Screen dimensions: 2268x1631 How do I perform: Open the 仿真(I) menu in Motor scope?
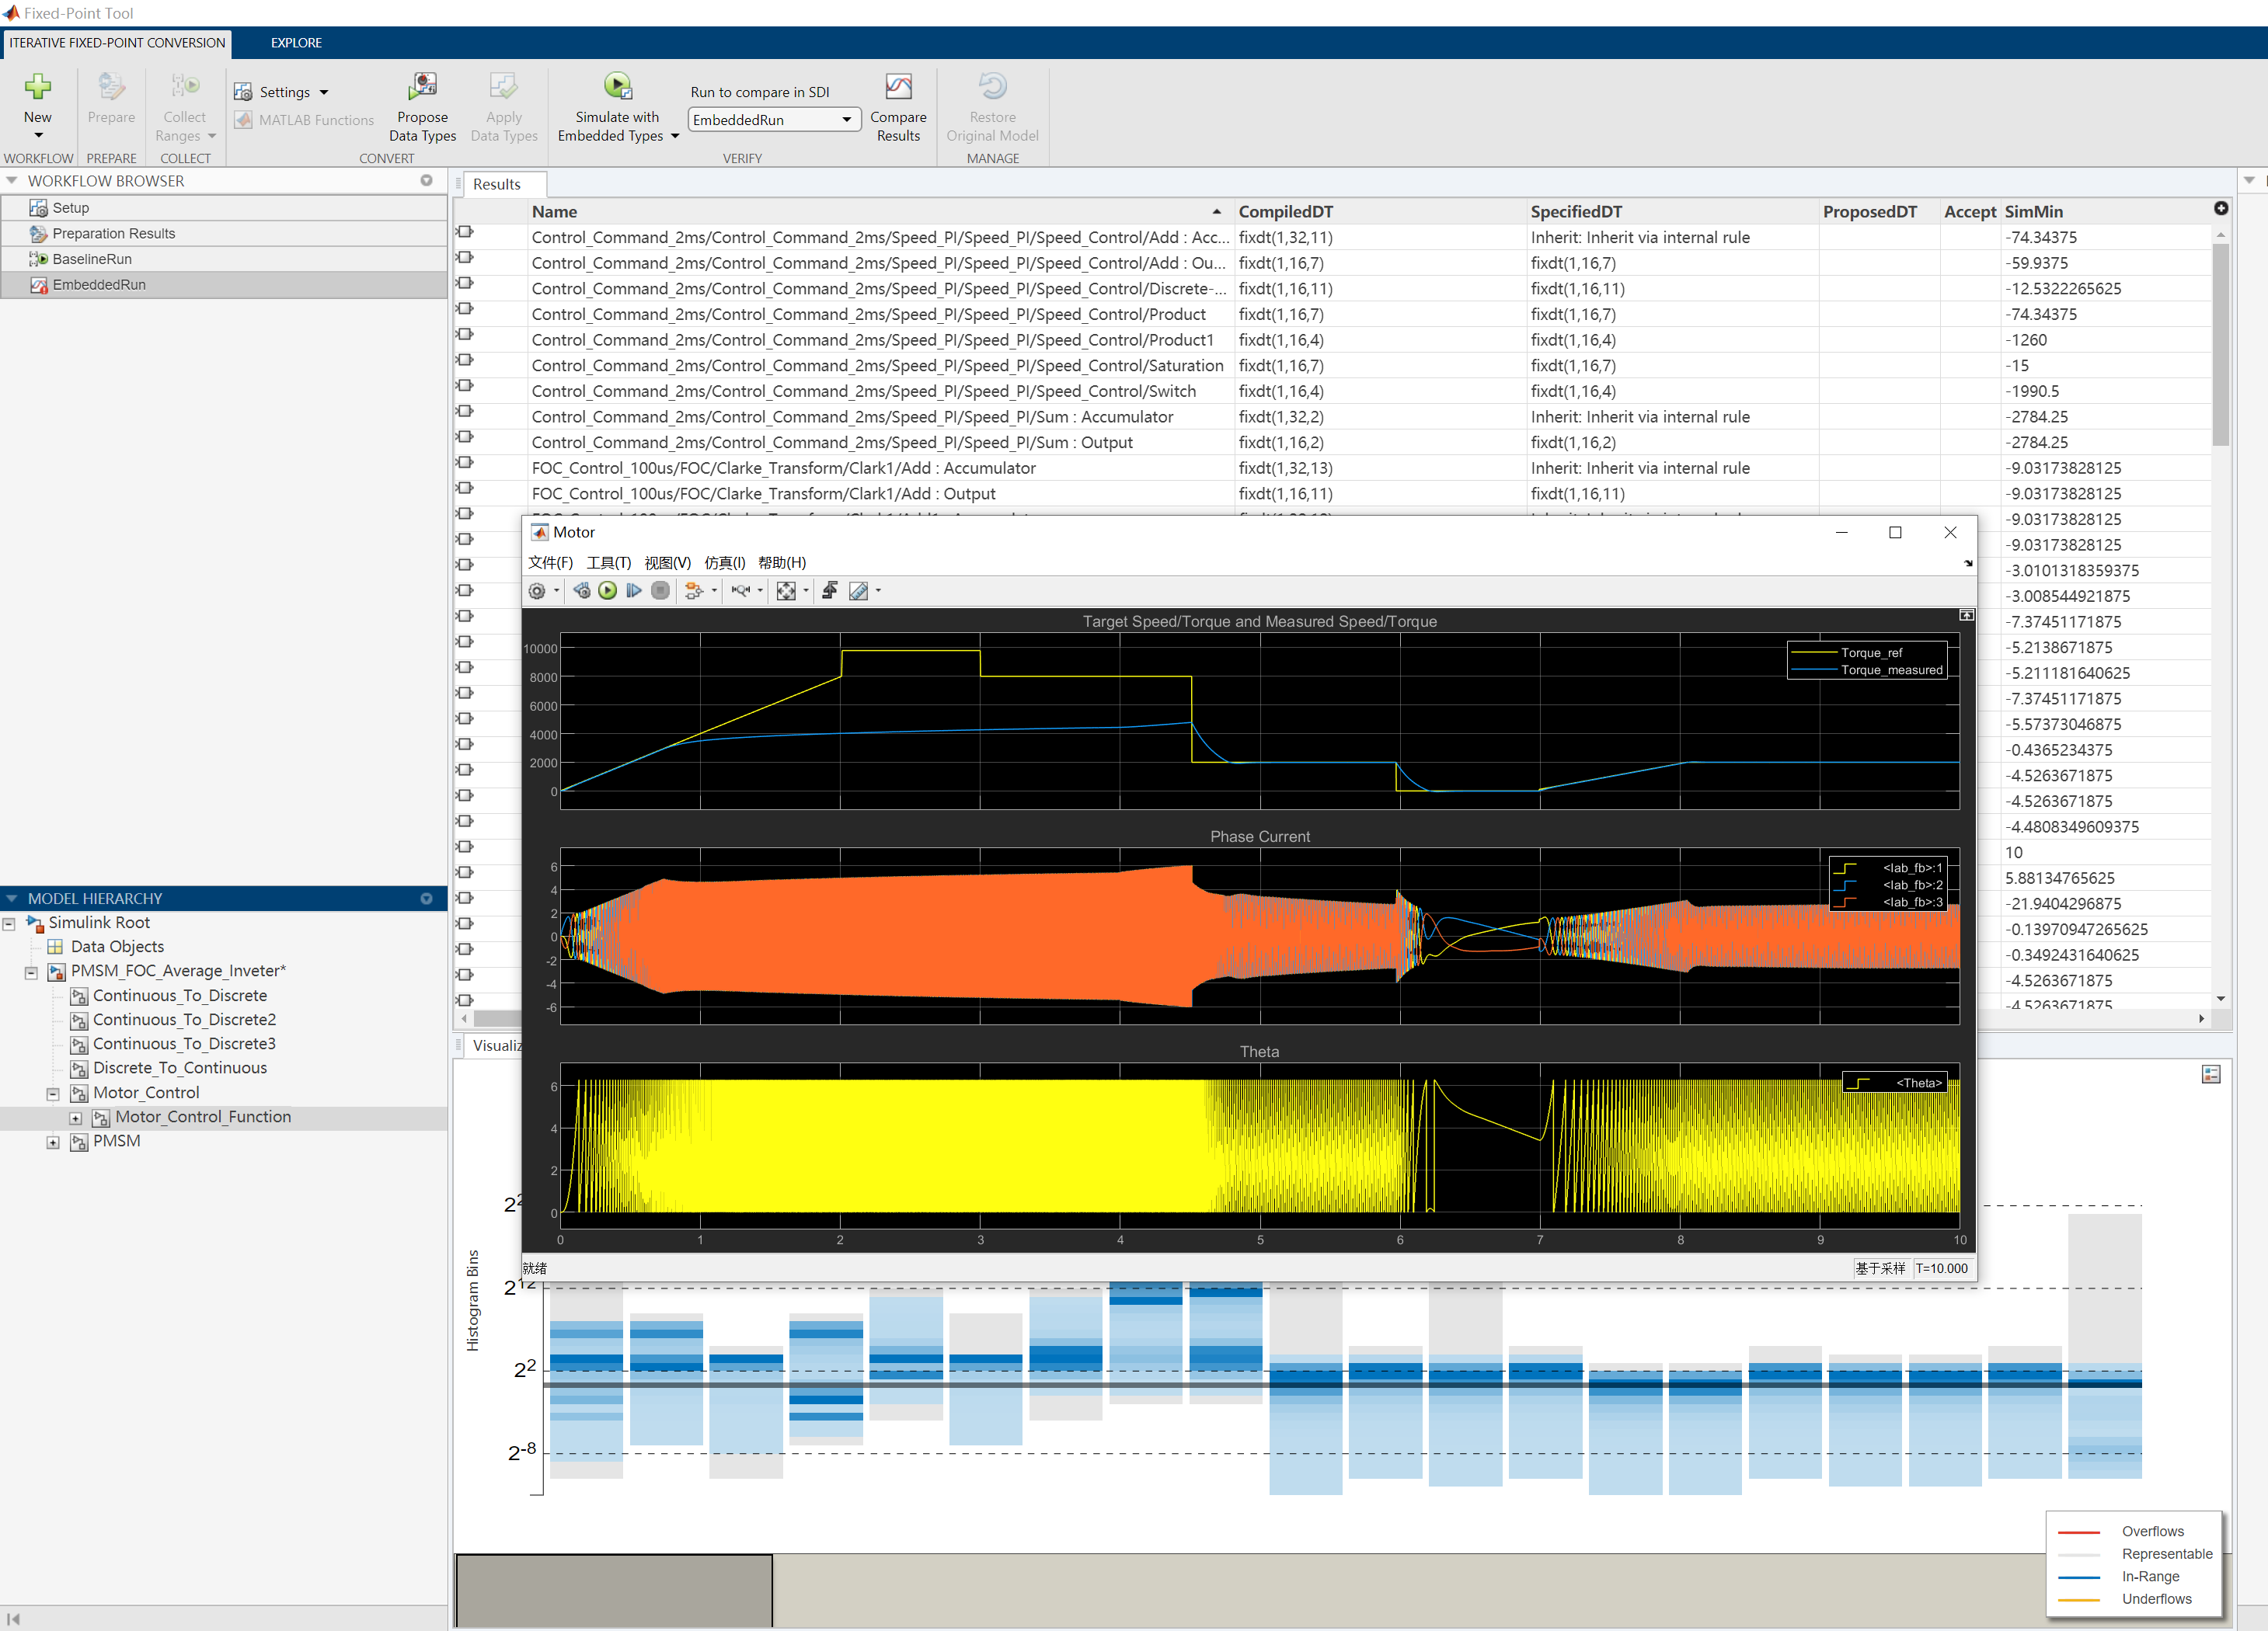(724, 562)
